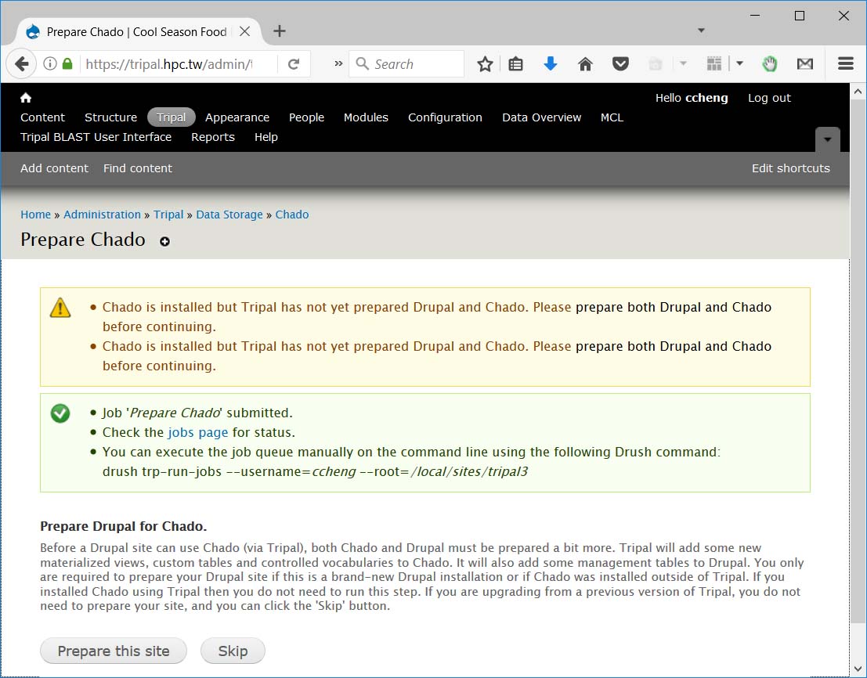This screenshot has width=867, height=678.
Task: Open the Firefox hamburger menu
Action: point(845,64)
